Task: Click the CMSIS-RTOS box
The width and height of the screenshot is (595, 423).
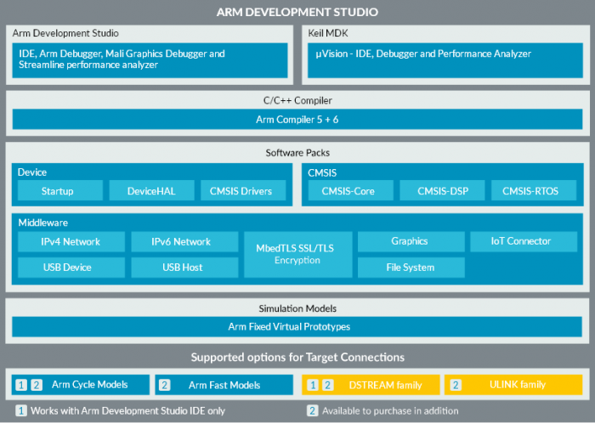Action: point(530,190)
